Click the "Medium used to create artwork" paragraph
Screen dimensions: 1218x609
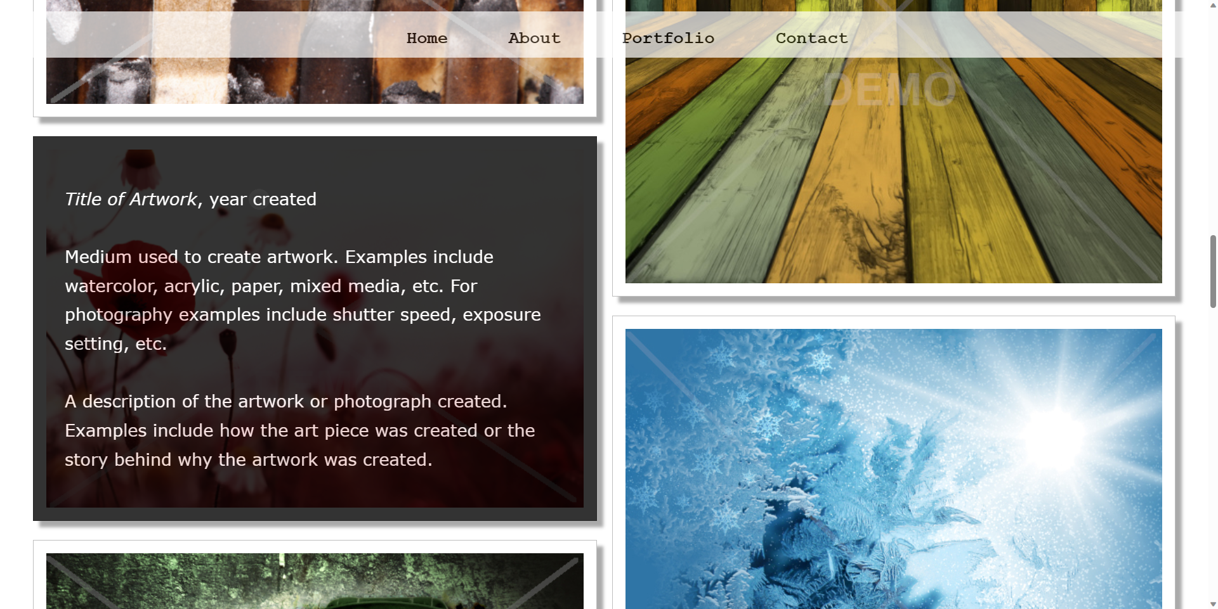tap(303, 300)
